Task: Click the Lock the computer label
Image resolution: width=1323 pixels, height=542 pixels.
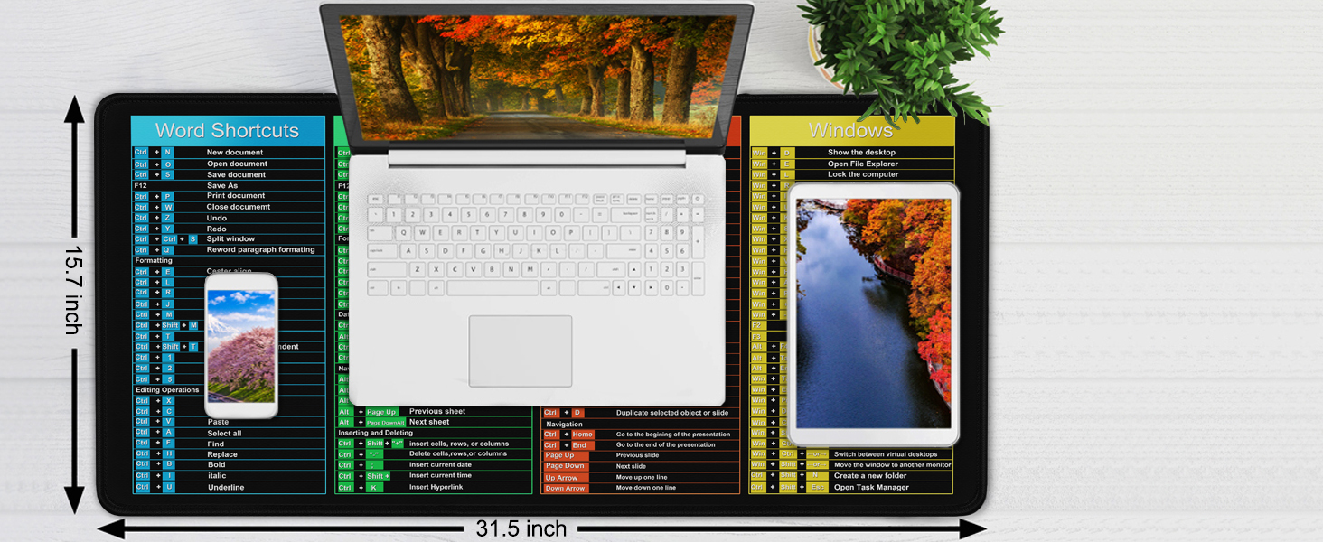Action: click(x=863, y=174)
